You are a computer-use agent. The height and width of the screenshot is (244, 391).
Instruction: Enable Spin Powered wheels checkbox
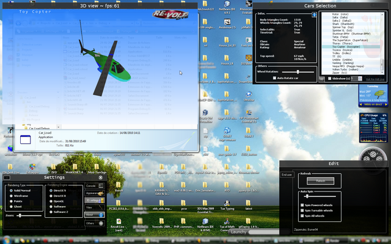[x=302, y=205]
